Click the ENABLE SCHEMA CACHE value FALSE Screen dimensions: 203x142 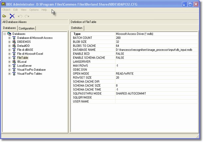point(120,58)
